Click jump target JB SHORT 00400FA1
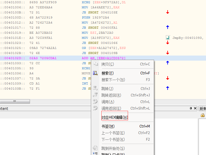Screen dimensions: 206x155 click(100, 28)
